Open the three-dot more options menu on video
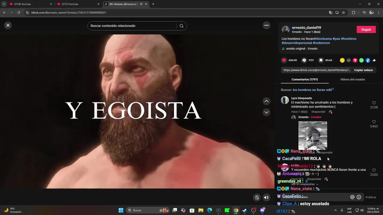Image resolution: width=383 pixels, height=215 pixels. click(266, 25)
